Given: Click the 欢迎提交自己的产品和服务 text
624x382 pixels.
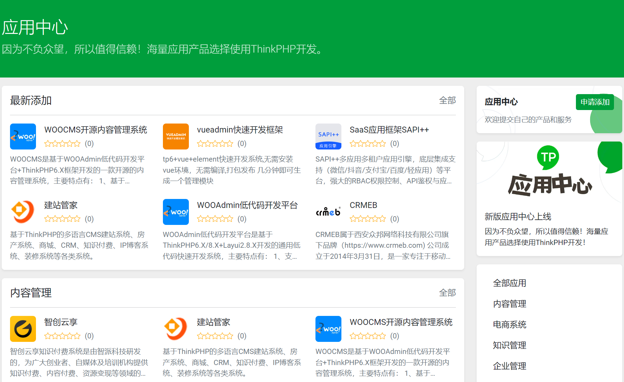Looking at the screenshot, I should [x=528, y=120].
